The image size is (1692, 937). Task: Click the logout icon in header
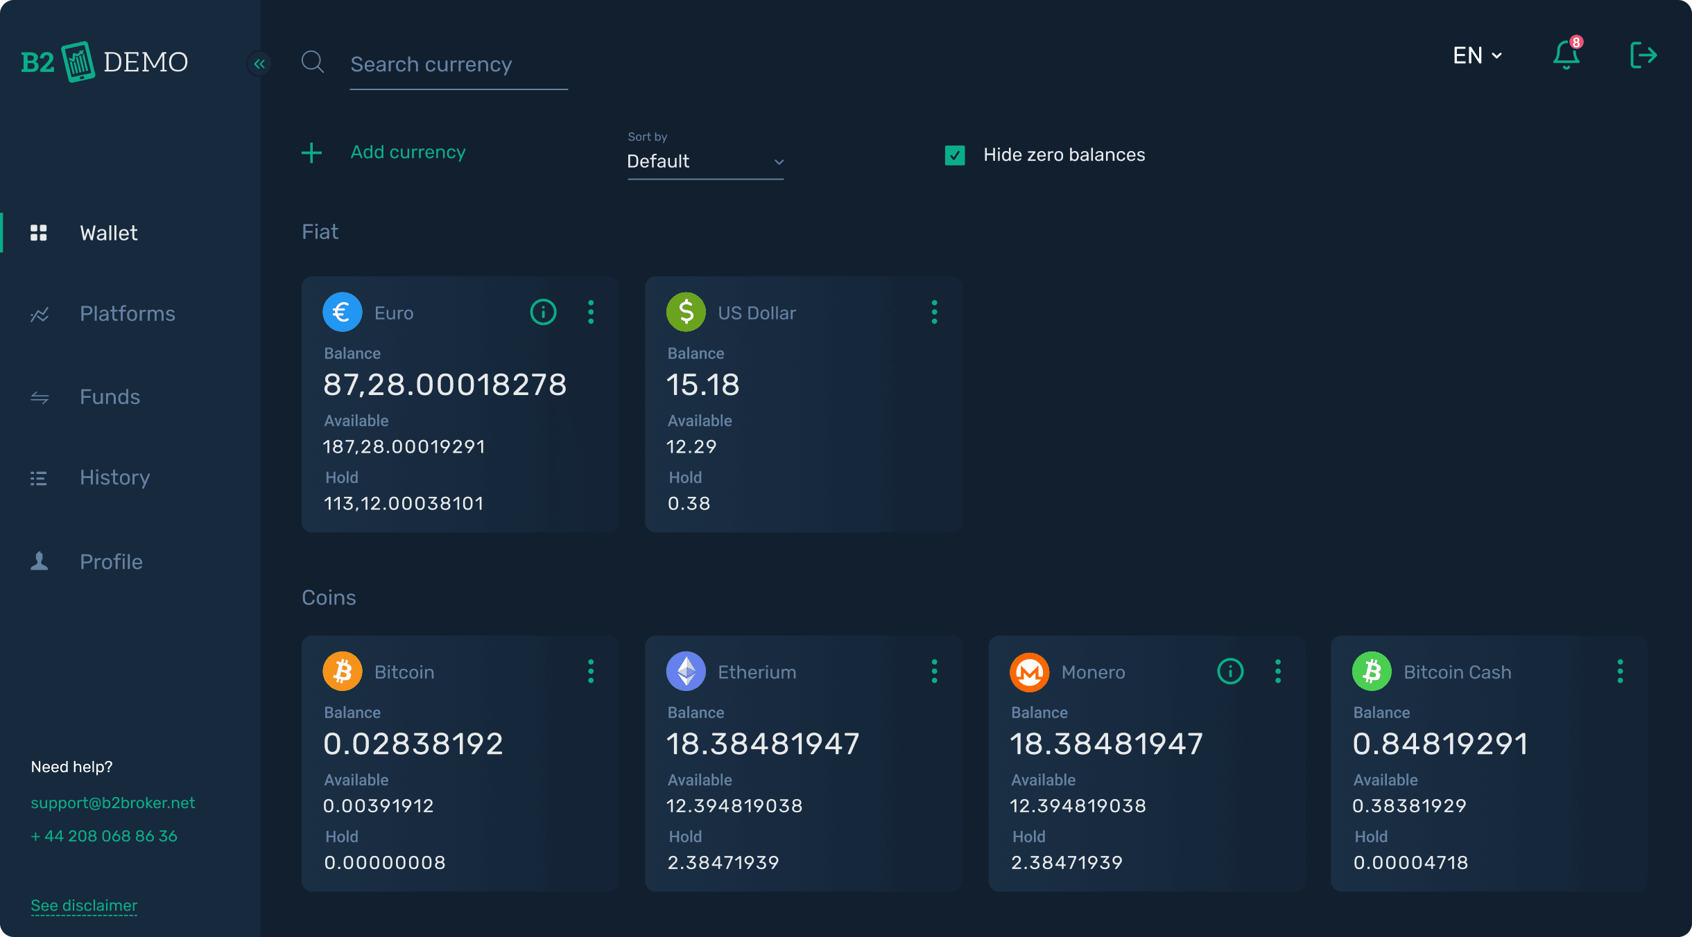click(x=1643, y=55)
